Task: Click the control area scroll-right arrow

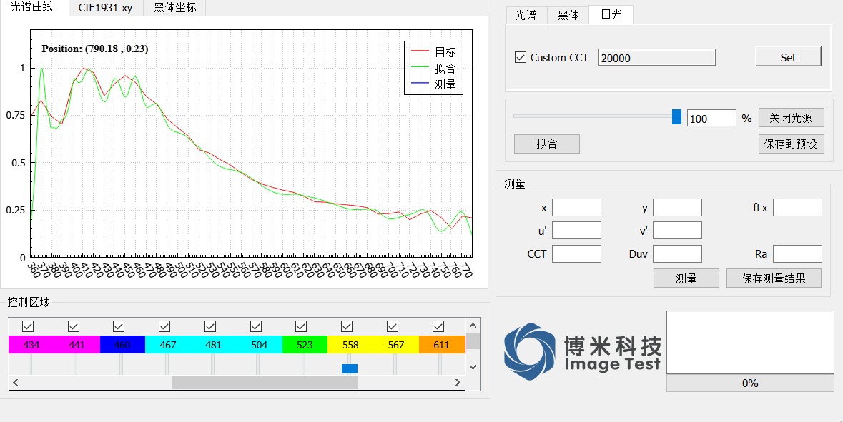Action: (458, 382)
